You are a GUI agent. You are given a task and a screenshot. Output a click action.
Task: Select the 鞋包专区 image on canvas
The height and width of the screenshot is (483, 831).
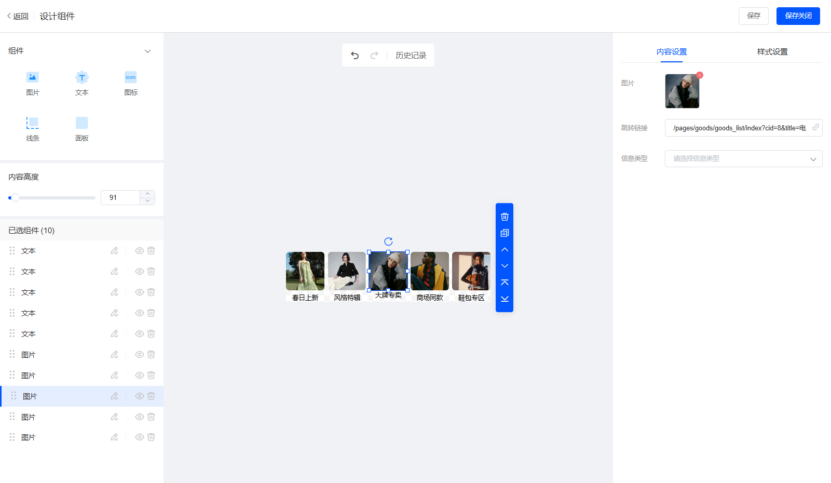pyautogui.click(x=471, y=271)
